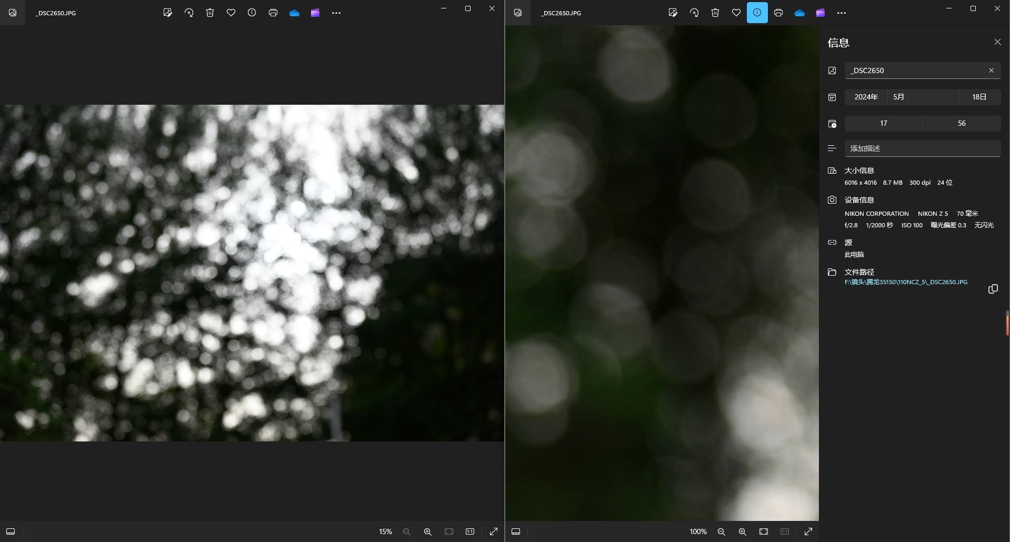Enter fullscreen in the left window
Viewport: 1010px width, 542px height.
coord(494,531)
